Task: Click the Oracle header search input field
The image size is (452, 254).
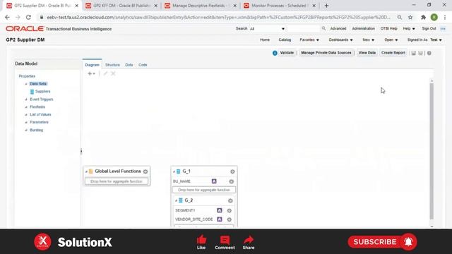Action: tap(304, 29)
